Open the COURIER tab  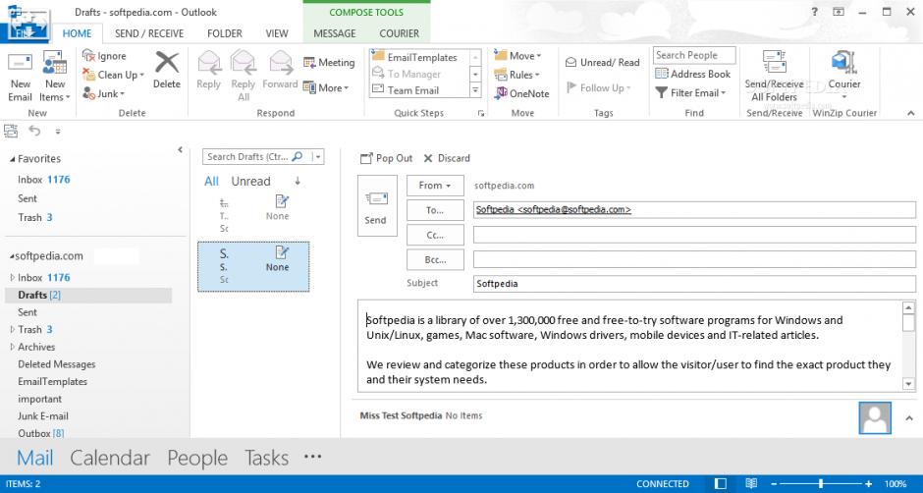[x=399, y=33]
